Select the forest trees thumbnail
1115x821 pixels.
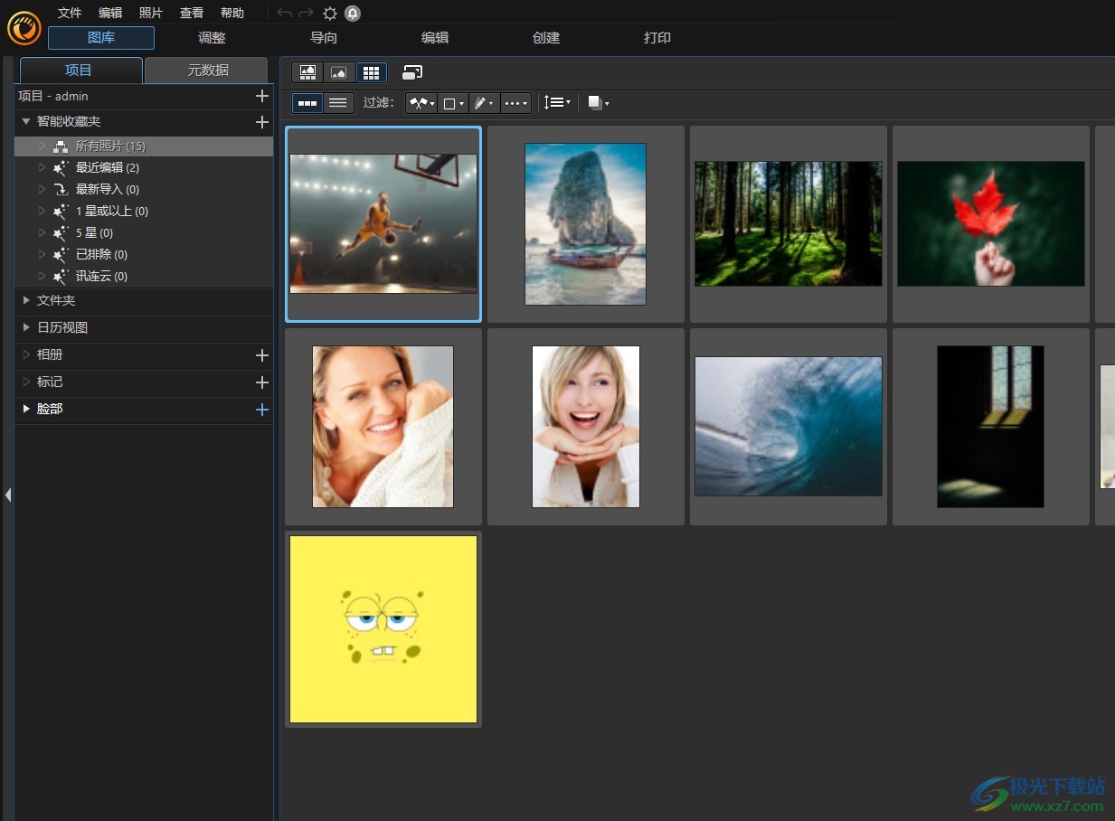(789, 224)
